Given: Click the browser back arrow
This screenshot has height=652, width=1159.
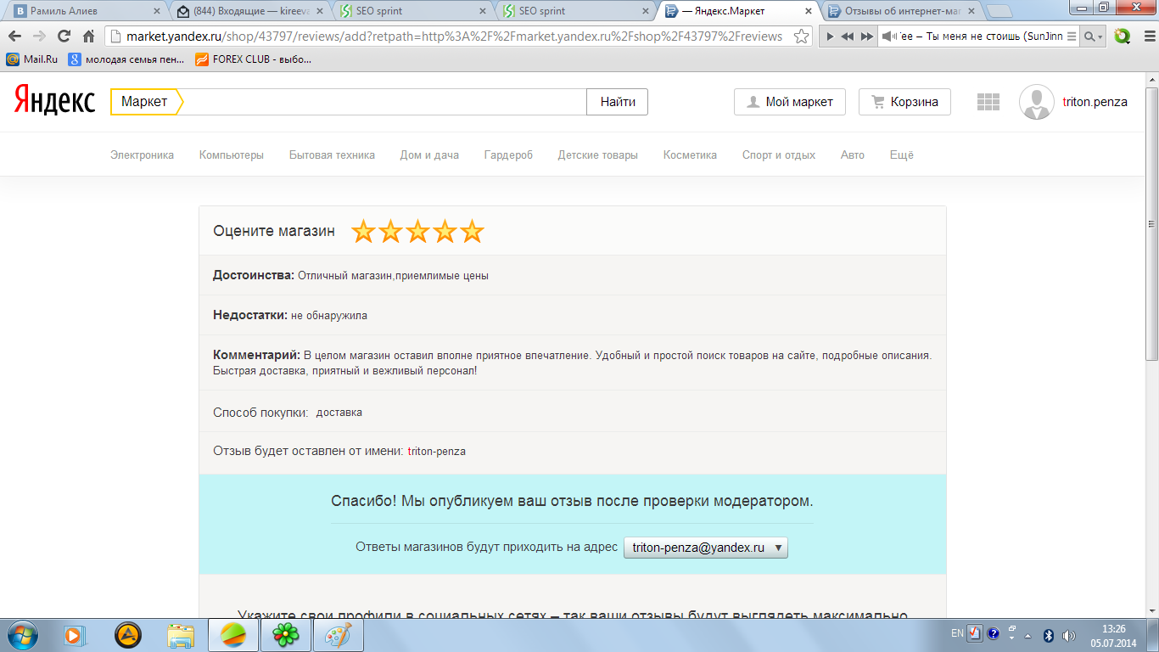Looking at the screenshot, I should [14, 37].
